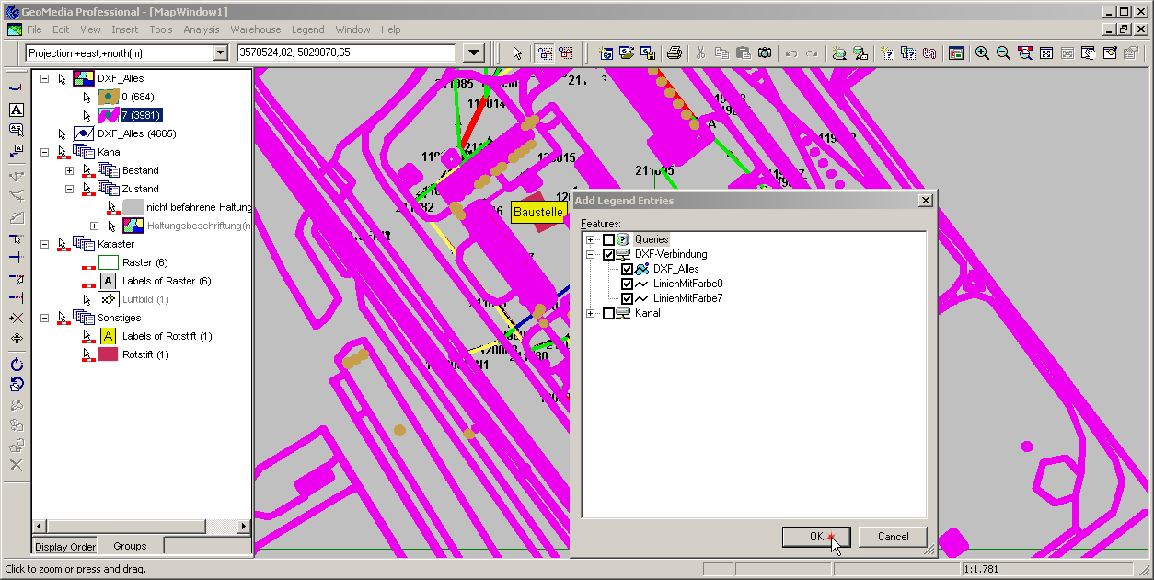Screen dimensions: 1154x580
Task: Check the Queries checkbox in Features list
Action: tap(608, 239)
